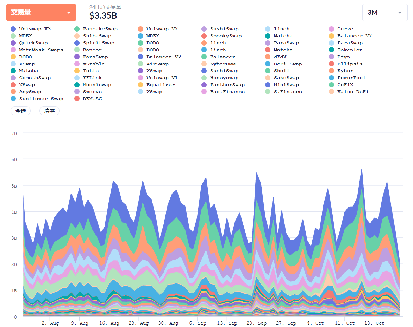The width and height of the screenshot is (413, 327).
Task: Hide the ShibaSwap series in legend
Action: click(x=93, y=36)
